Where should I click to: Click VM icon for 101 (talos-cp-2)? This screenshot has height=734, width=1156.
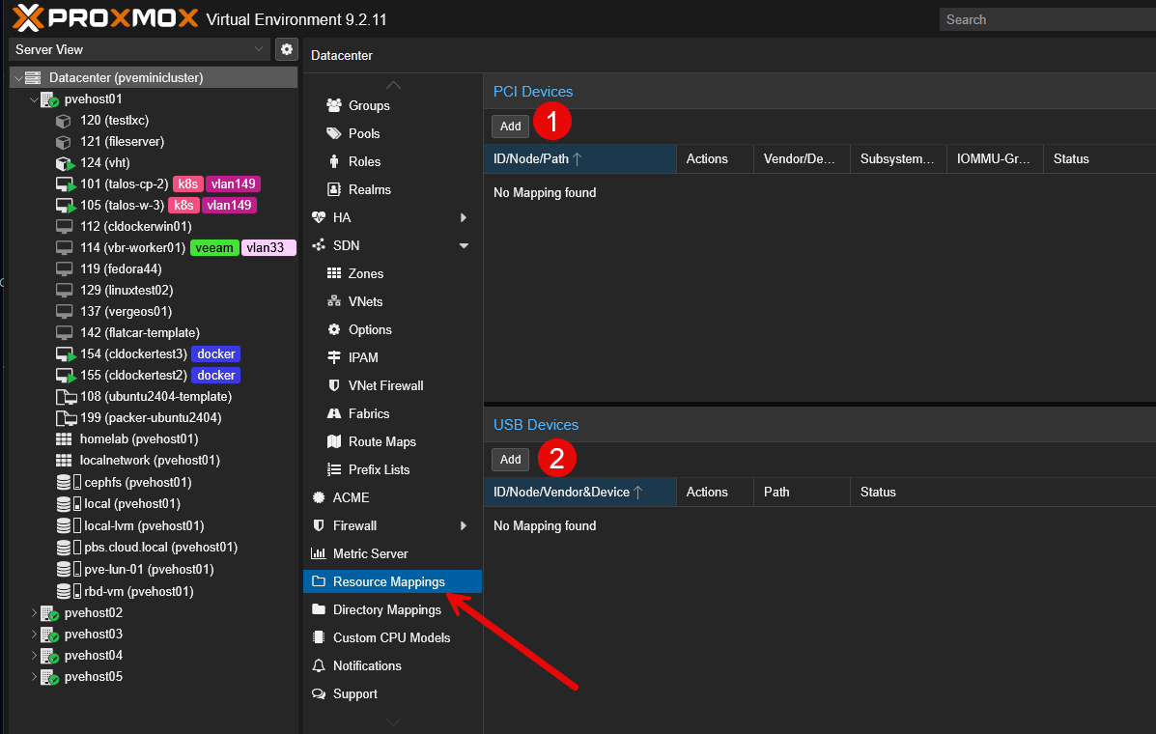pyautogui.click(x=66, y=184)
